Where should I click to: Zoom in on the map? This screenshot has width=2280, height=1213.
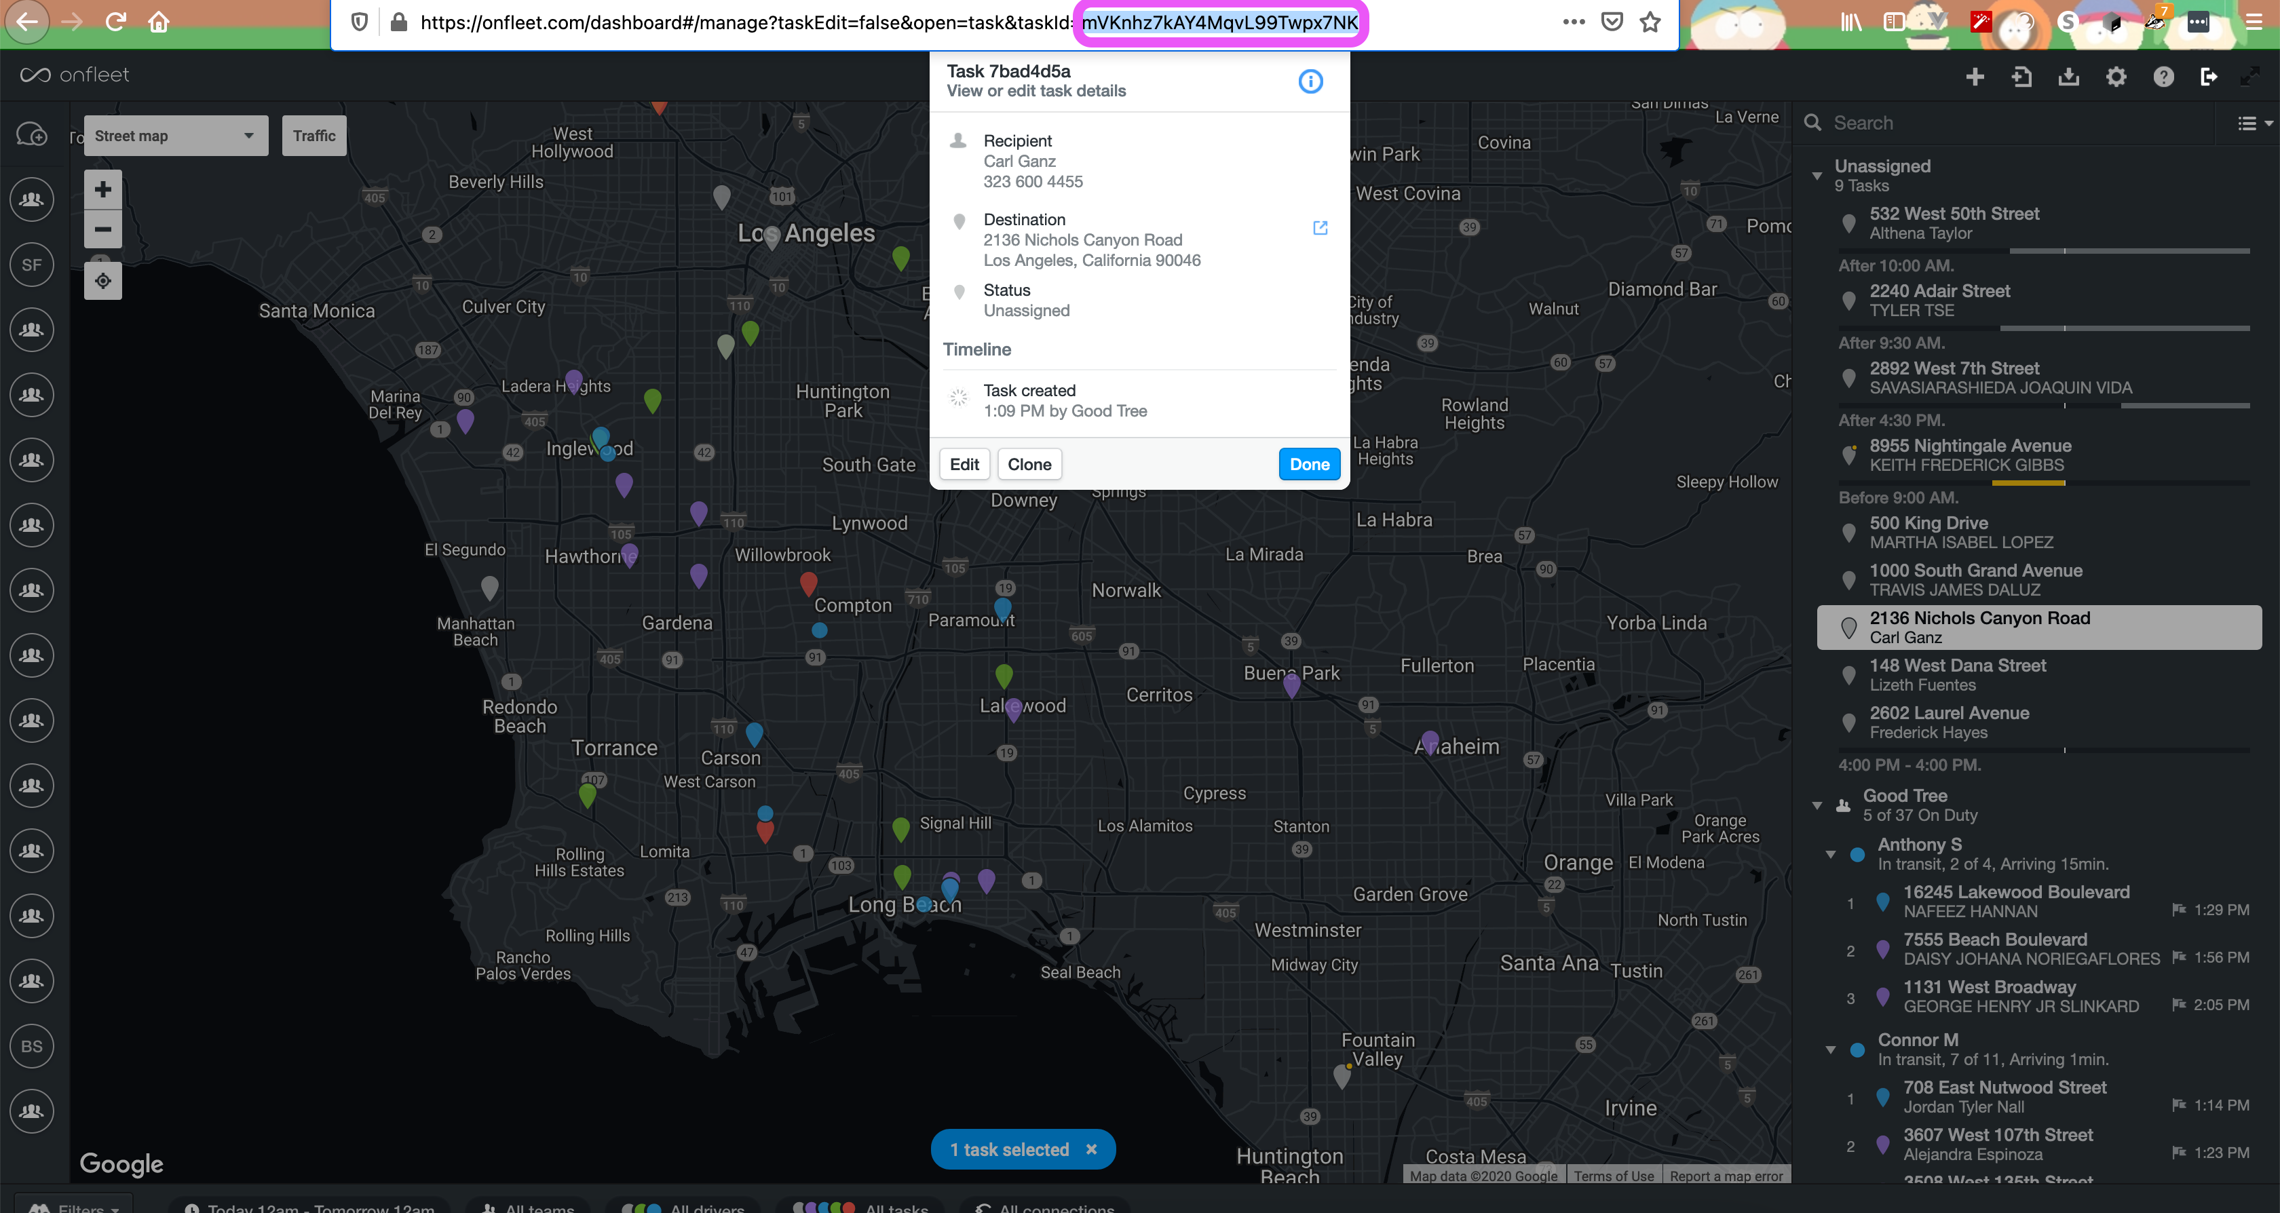[102, 189]
